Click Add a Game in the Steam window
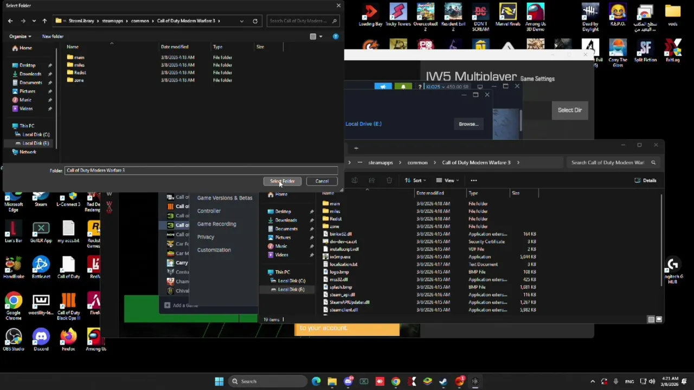Image resolution: width=694 pixels, height=390 pixels. pyautogui.click(x=182, y=305)
